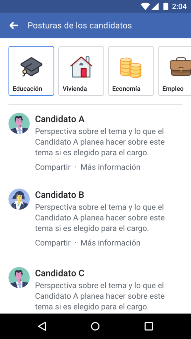Screen dimensions: 191x339
Task: View Candidato C's profile picture
Action: [x=19, y=278]
